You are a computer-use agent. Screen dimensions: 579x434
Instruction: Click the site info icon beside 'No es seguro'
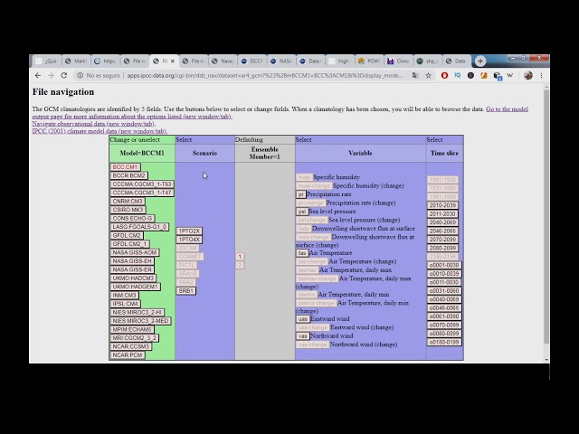point(80,75)
